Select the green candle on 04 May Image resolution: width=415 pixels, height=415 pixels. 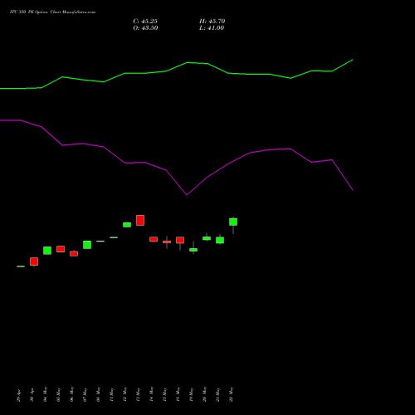pyautogui.click(x=47, y=251)
